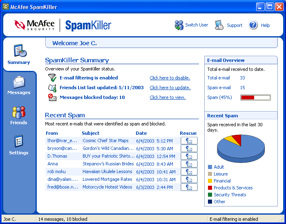Rescue BUY your Patriotic Shirts message

189,156
